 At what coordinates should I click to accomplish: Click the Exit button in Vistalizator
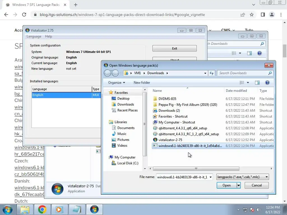point(174,48)
